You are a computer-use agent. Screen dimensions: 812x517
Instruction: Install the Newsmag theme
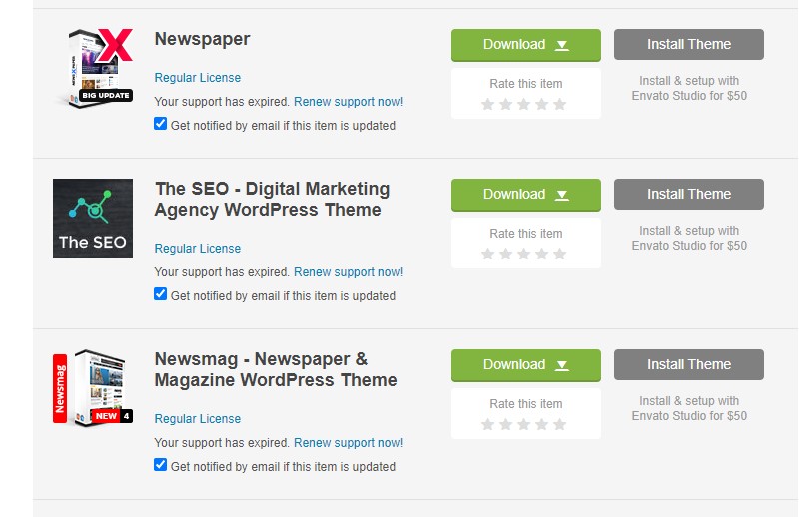click(x=689, y=364)
